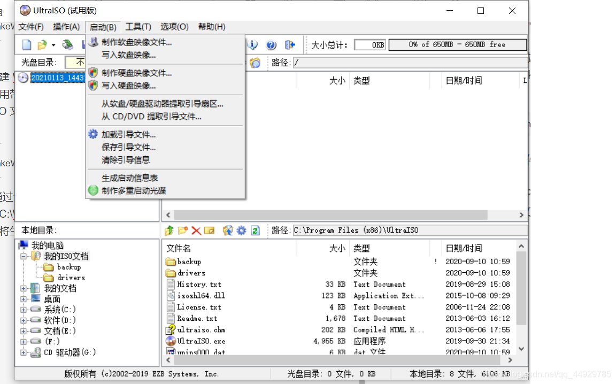Collapse the 我的ISO文档 tree node
The width and height of the screenshot is (616, 384).
[x=24, y=256]
